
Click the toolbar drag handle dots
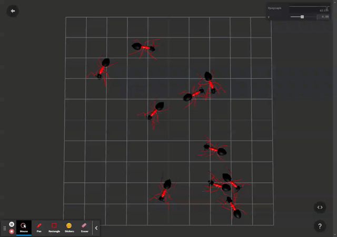pyautogui.click(x=5, y=228)
